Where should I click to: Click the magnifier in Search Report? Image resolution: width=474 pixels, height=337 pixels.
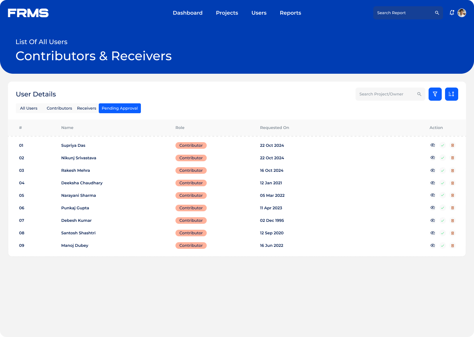pyautogui.click(x=437, y=13)
